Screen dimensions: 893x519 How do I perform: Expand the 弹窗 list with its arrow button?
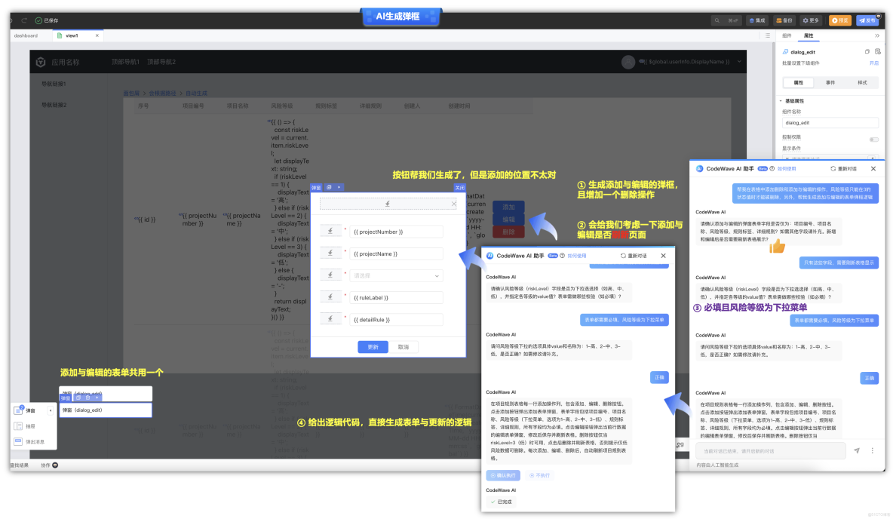tap(50, 410)
